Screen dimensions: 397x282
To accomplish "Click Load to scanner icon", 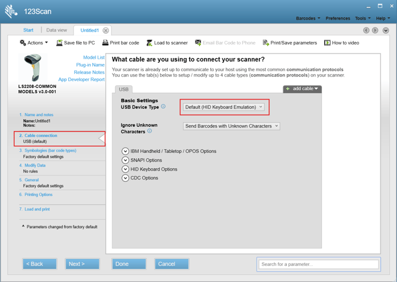I will point(149,43).
